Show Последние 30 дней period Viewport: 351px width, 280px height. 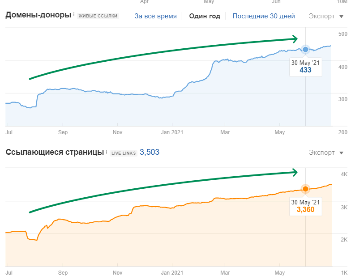tap(263, 16)
